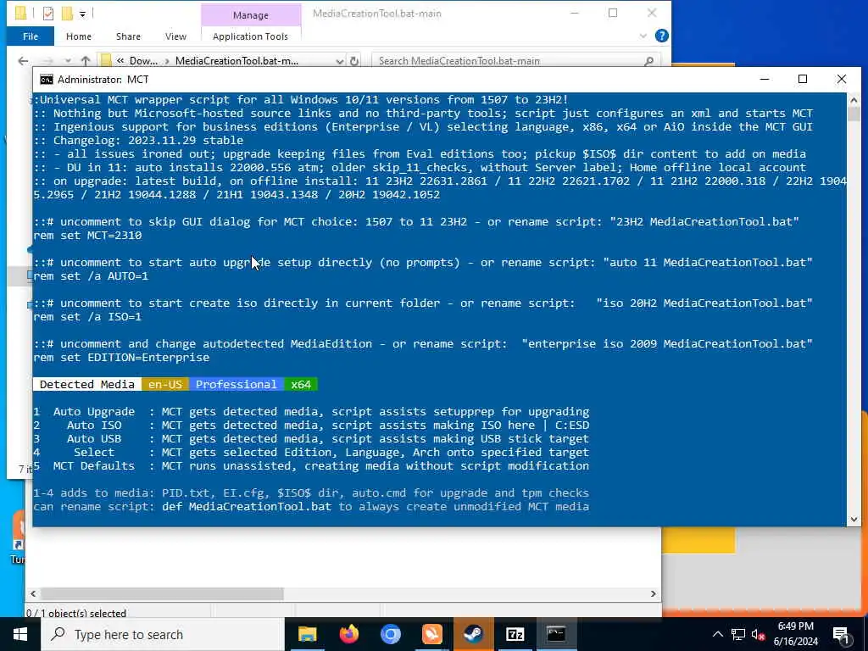Open Steam from the taskbar
The image size is (868, 651).
[473, 634]
